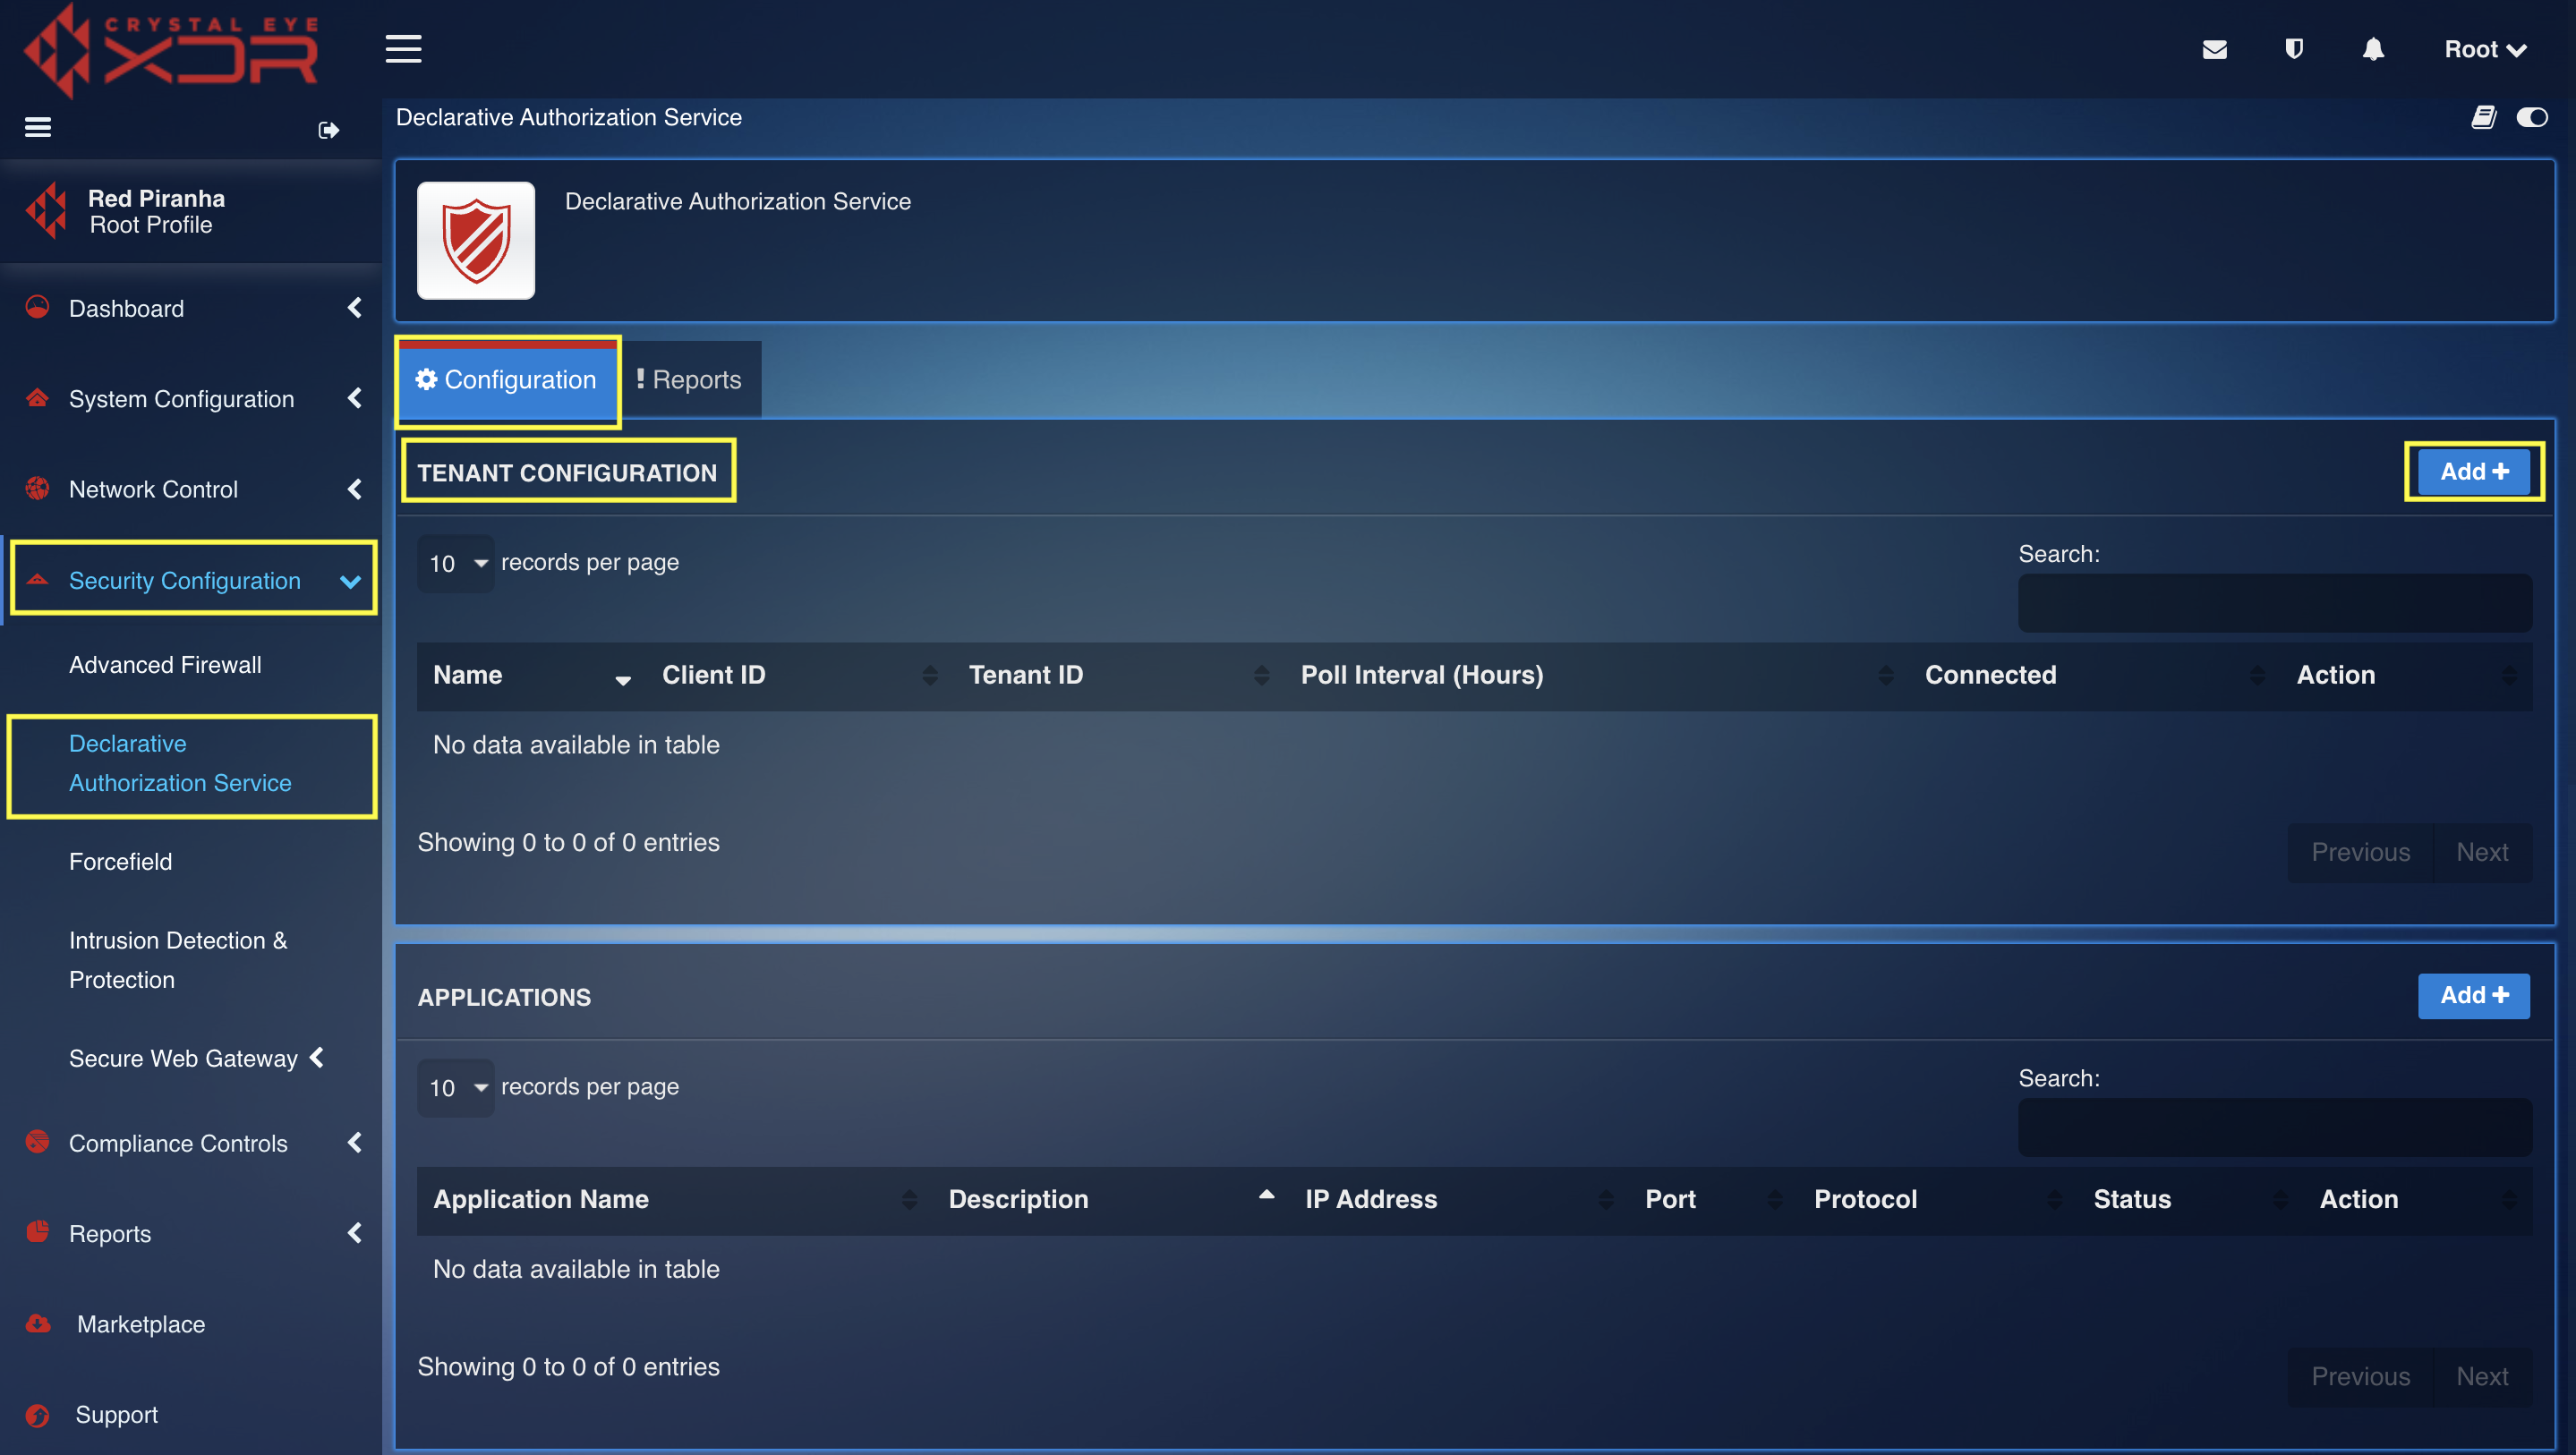Switch to the Configuration tab

[508, 380]
